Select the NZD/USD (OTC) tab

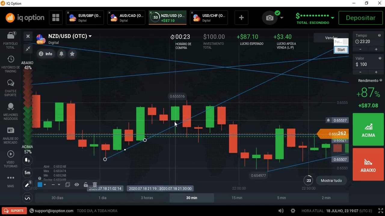168,18
